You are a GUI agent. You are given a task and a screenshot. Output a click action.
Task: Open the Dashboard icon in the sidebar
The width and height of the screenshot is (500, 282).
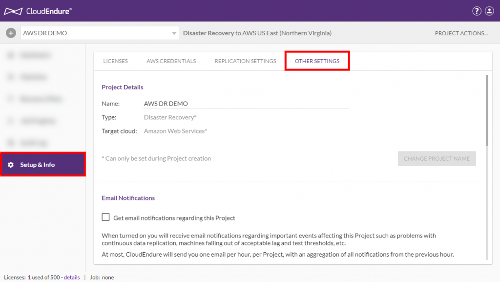pyautogui.click(x=11, y=55)
